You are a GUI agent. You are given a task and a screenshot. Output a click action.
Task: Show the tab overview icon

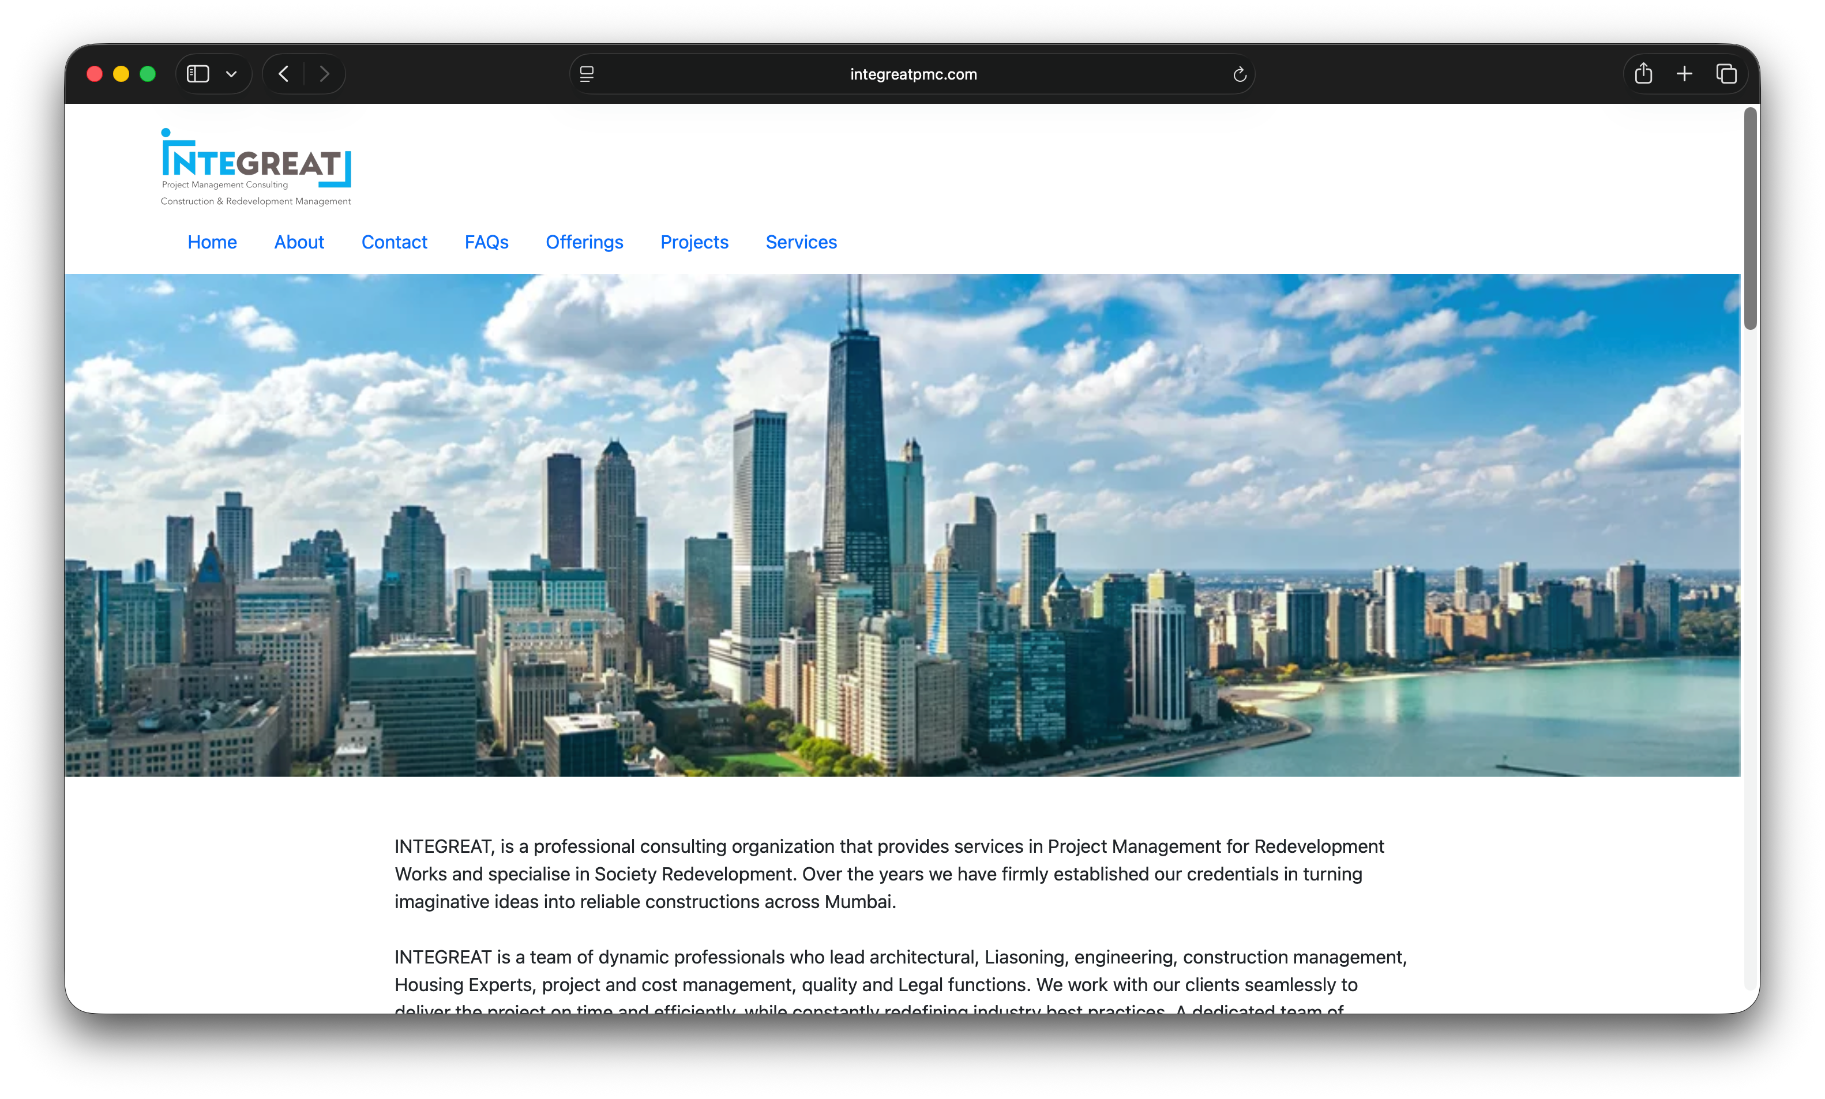point(1726,74)
